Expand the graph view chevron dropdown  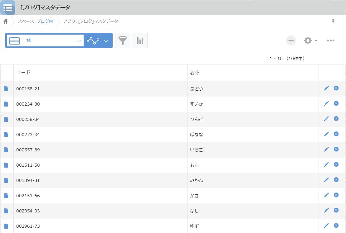(106, 41)
